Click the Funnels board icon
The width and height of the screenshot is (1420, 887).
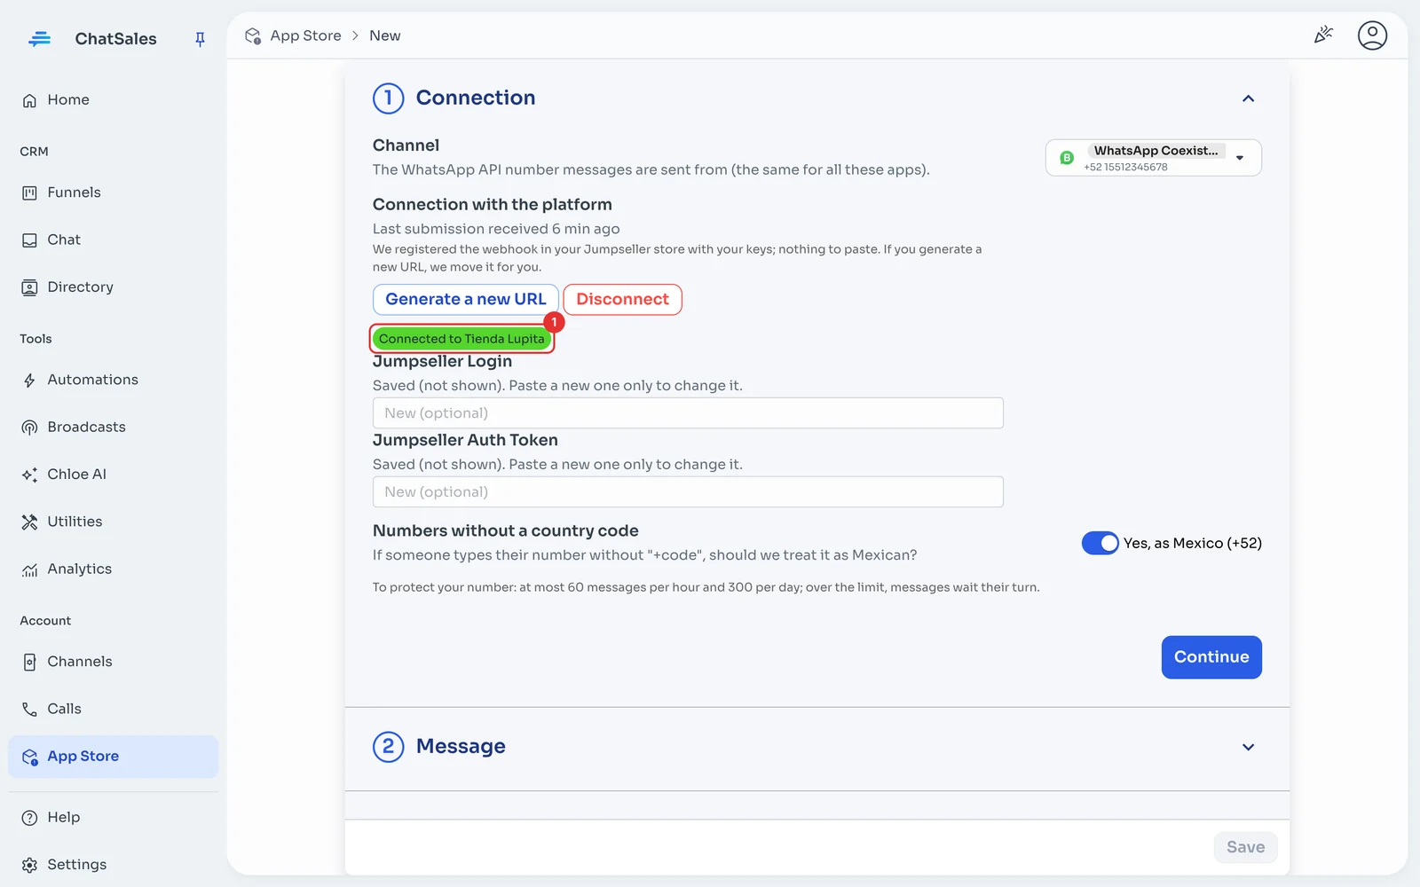[x=29, y=192]
